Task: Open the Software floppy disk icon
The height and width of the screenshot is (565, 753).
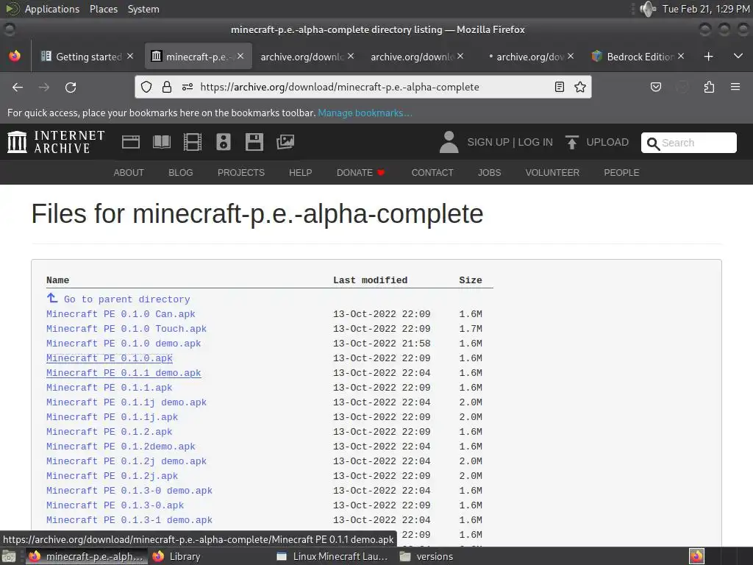Action: click(254, 142)
